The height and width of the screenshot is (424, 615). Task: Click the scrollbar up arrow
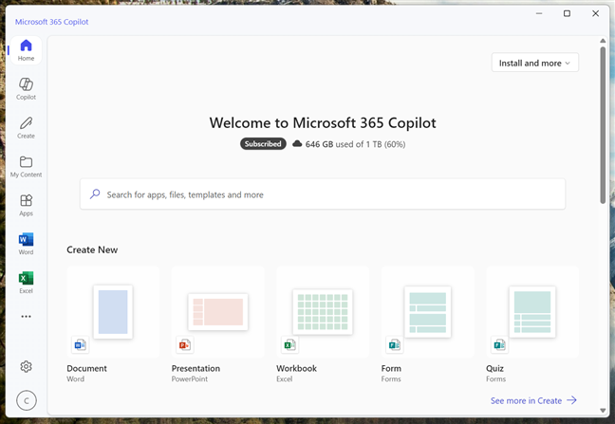pos(603,41)
